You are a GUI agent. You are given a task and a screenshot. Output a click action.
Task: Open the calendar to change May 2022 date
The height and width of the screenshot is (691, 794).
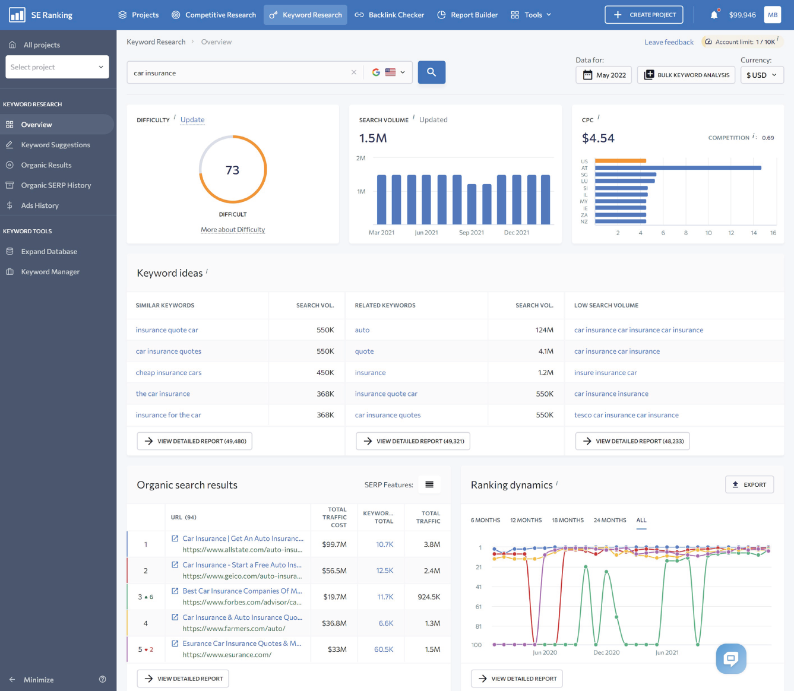tap(587, 75)
